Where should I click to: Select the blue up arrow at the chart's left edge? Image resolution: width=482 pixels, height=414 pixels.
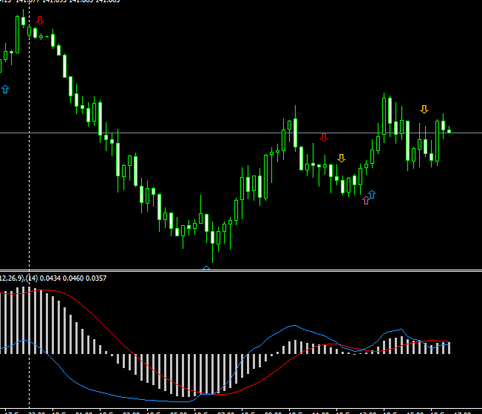(x=5, y=89)
